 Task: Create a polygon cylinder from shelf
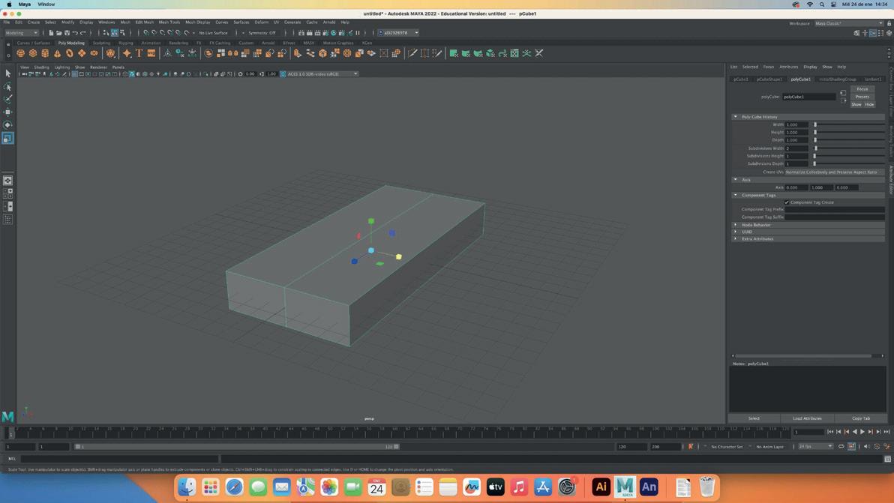point(45,53)
